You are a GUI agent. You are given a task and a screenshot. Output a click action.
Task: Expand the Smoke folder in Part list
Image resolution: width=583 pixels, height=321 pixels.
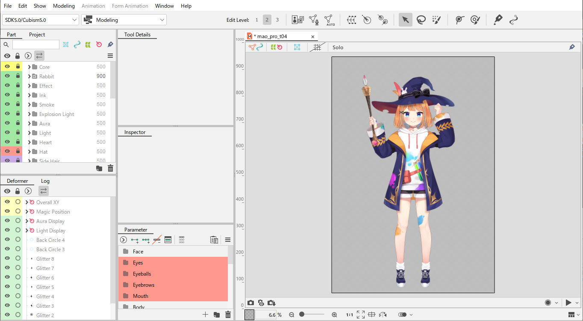coord(29,105)
